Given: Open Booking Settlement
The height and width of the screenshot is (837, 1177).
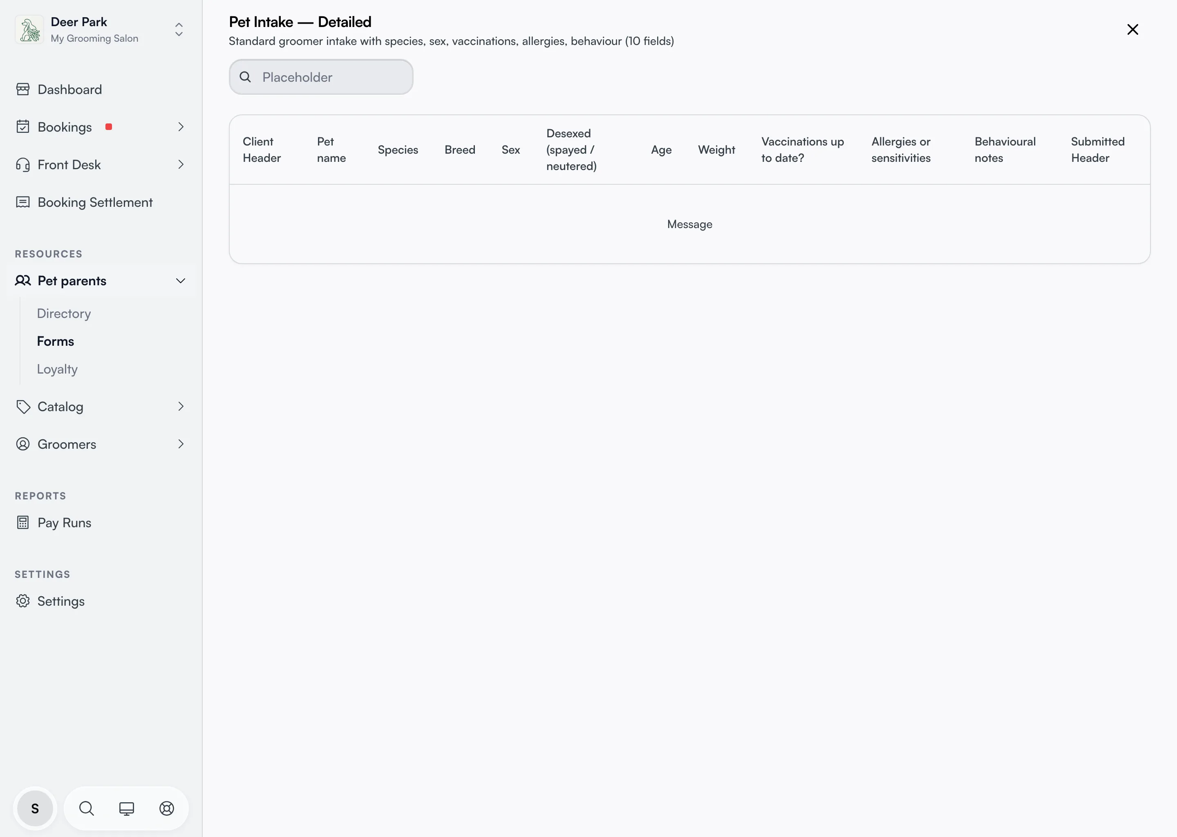Looking at the screenshot, I should 95,202.
